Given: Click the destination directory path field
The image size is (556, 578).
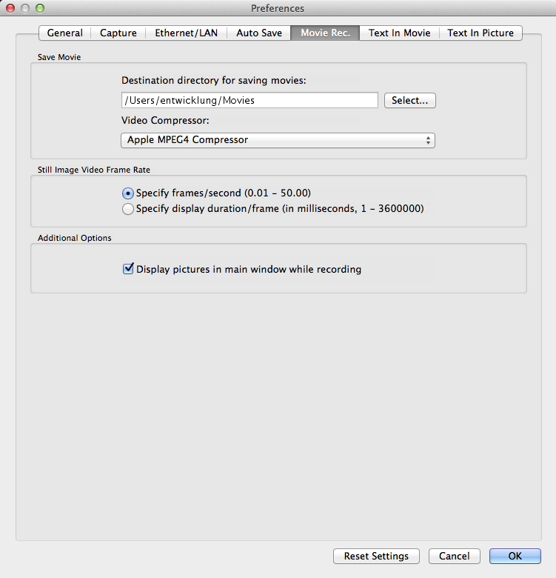Looking at the screenshot, I should click(249, 101).
